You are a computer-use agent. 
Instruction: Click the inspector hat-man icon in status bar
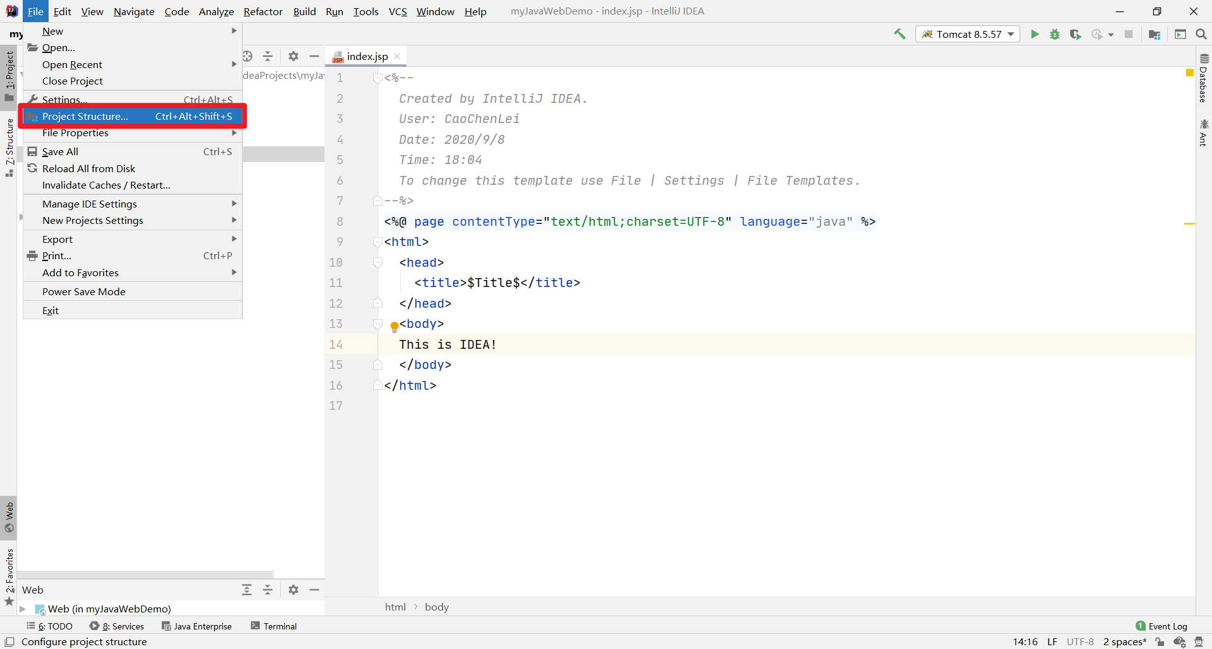tap(1199, 642)
